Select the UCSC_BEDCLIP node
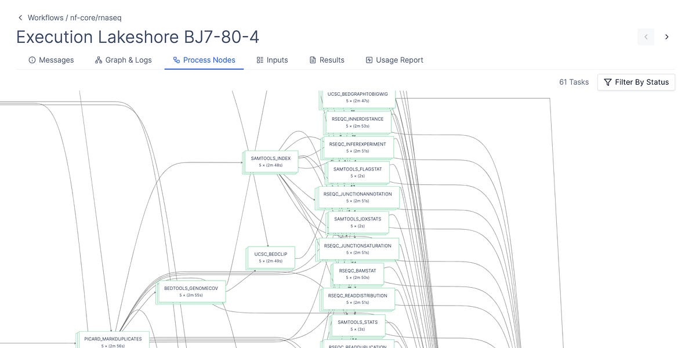The image size is (696, 348). coord(271,257)
